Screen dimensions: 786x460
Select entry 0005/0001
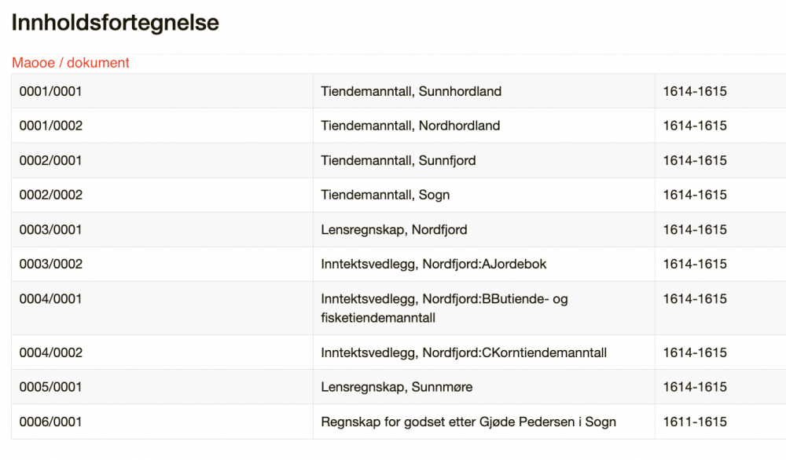(x=51, y=387)
